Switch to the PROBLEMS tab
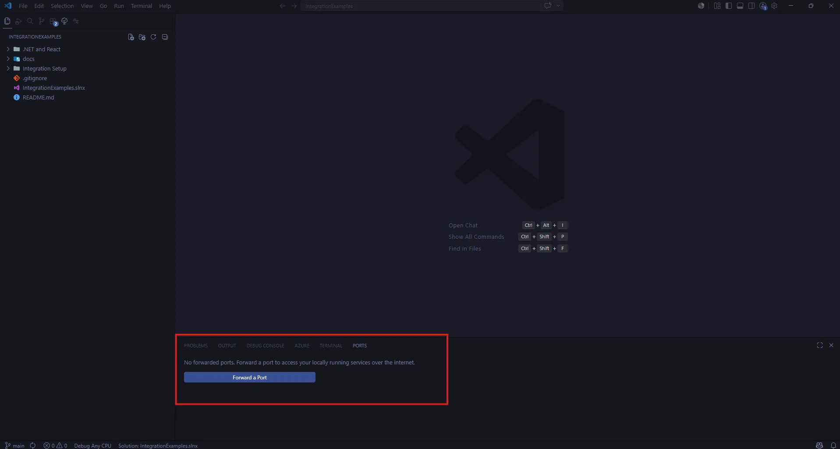Image resolution: width=840 pixels, height=449 pixels. pos(196,346)
